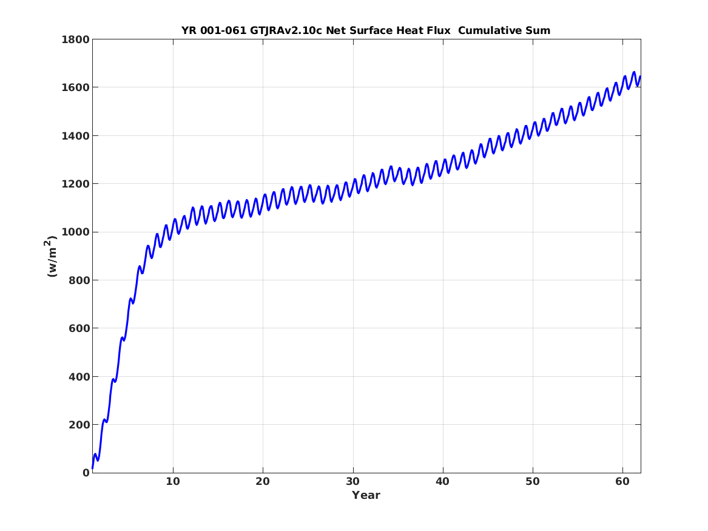This screenshot has width=708, height=531.
Task: Click y-axis tick label '1000'
Action: click(76, 232)
